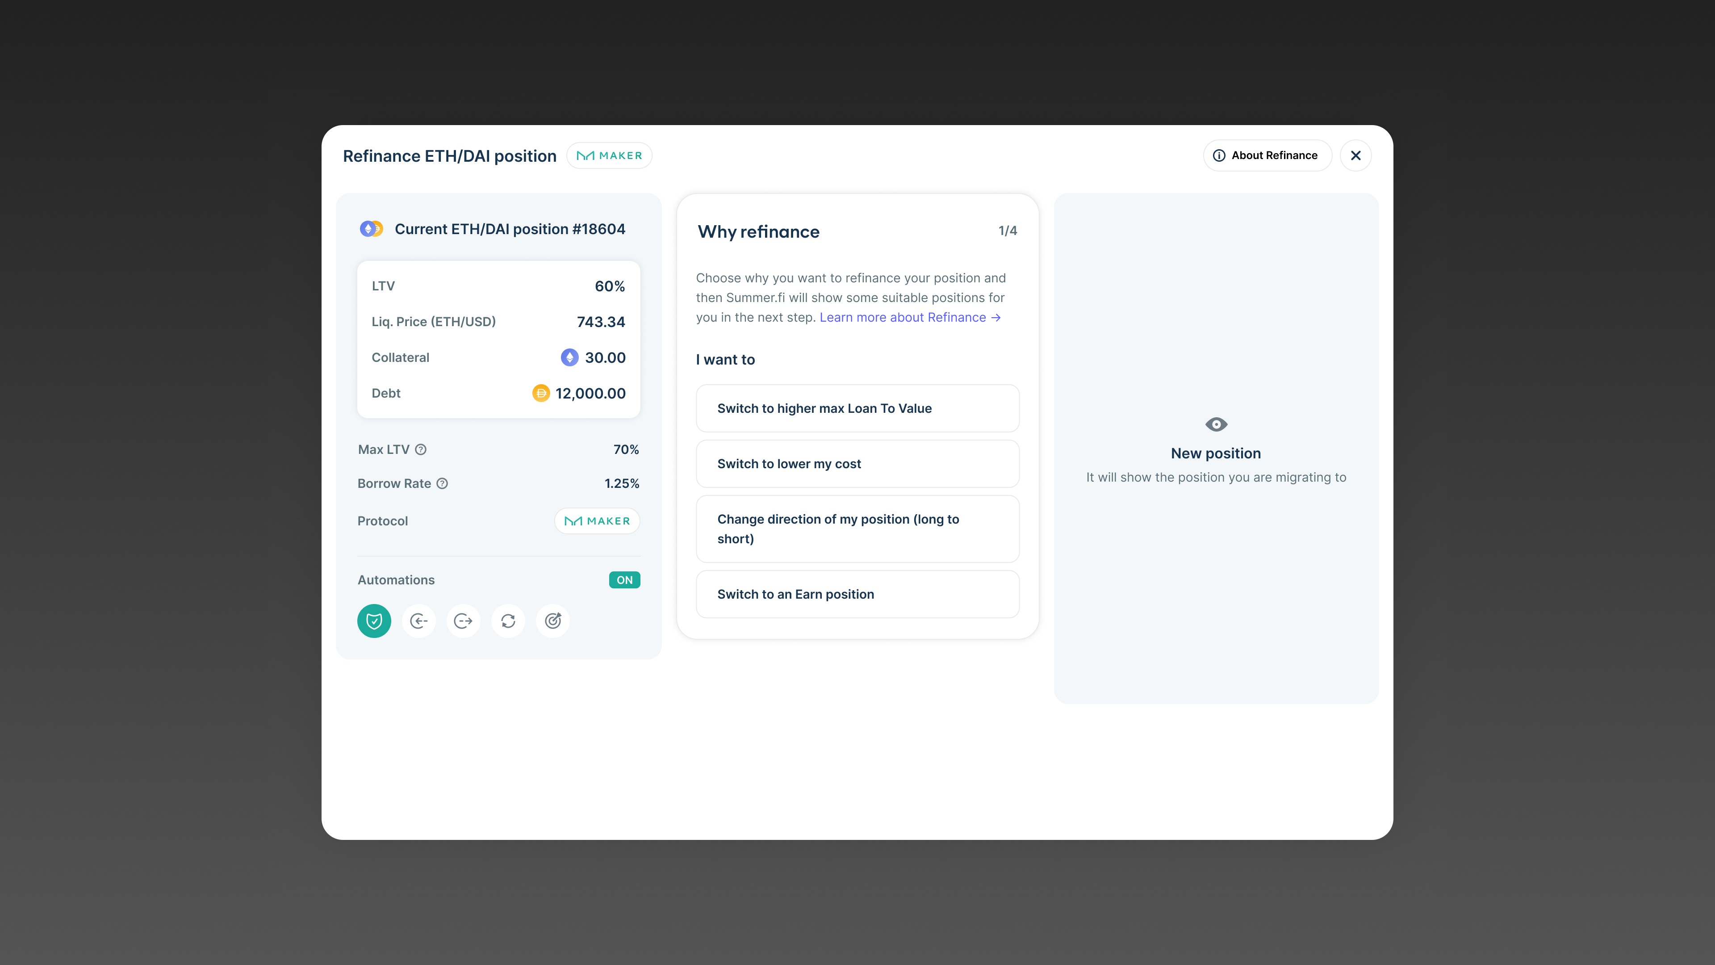Viewport: 1715px width, 965px height.
Task: Click the About Refinance button
Action: click(1266, 155)
